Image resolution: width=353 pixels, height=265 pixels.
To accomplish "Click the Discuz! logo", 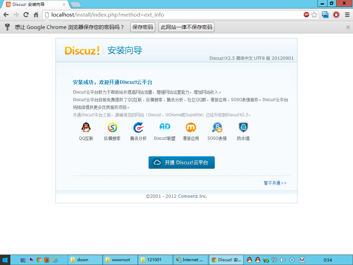I will coord(82,50).
